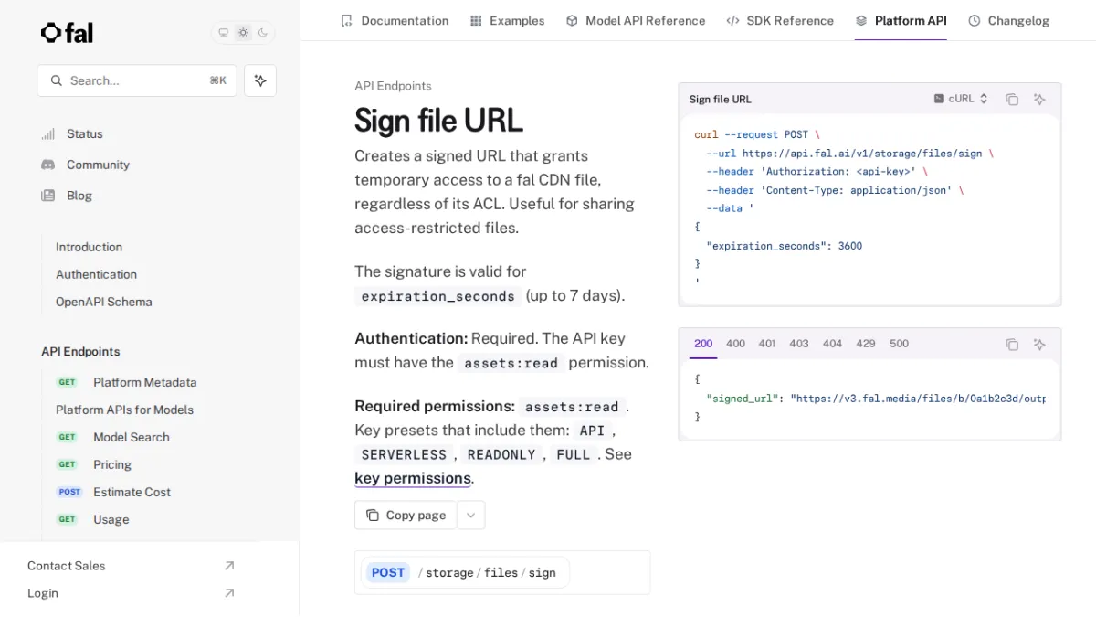Open Usage endpoint
1096x617 pixels.
tap(111, 519)
